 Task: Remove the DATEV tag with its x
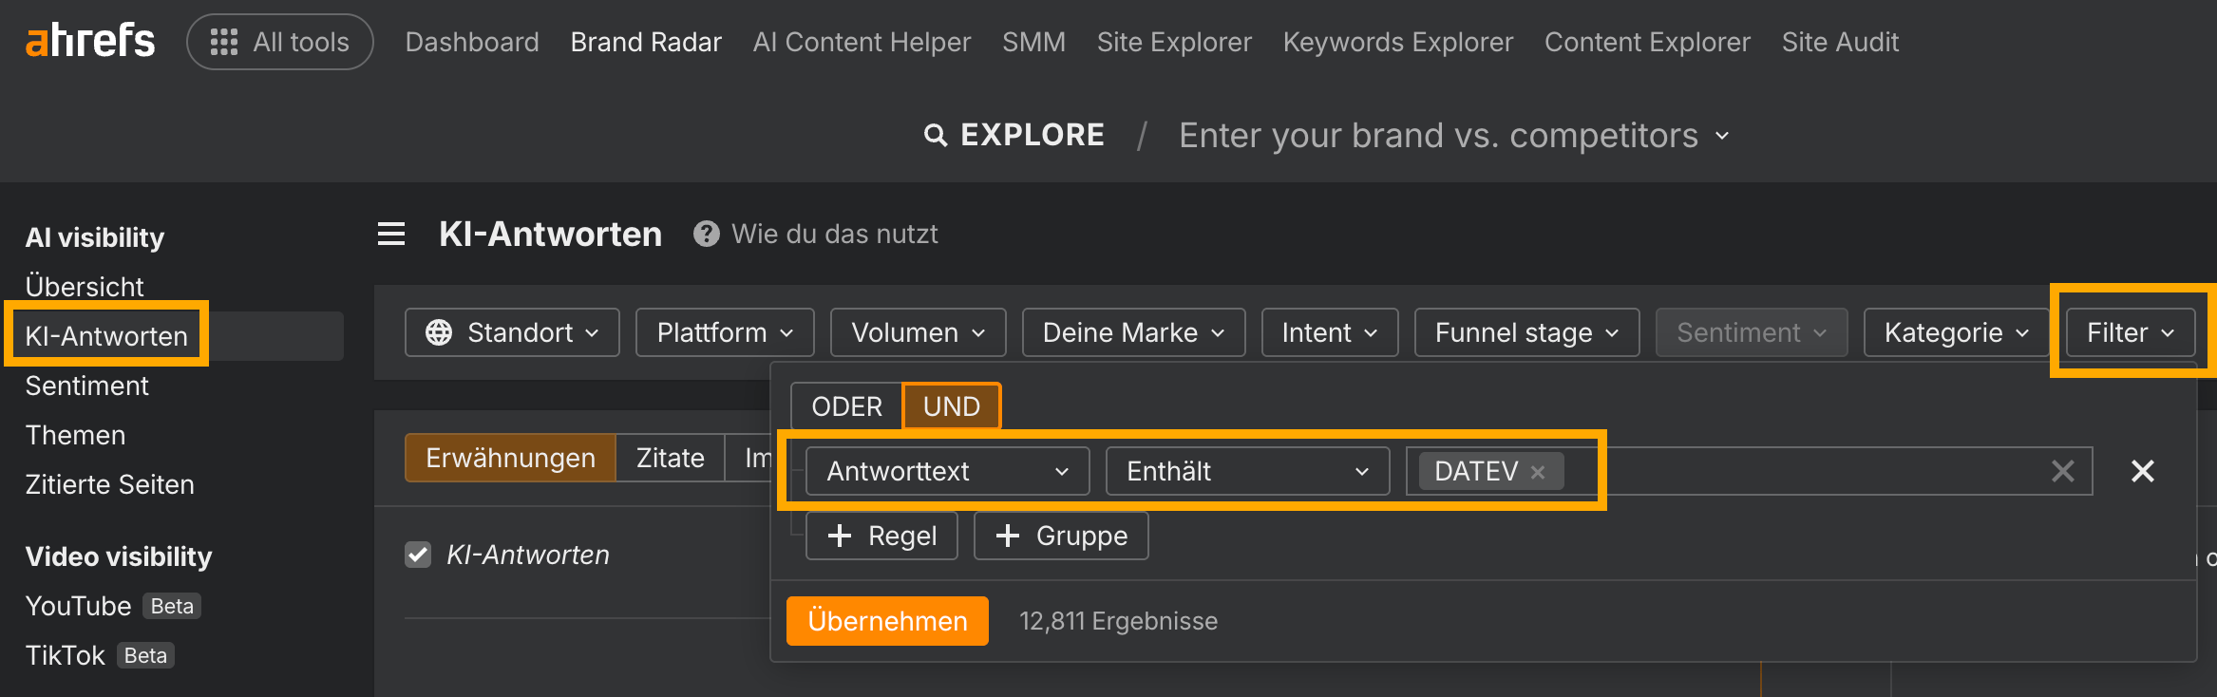1538,472
